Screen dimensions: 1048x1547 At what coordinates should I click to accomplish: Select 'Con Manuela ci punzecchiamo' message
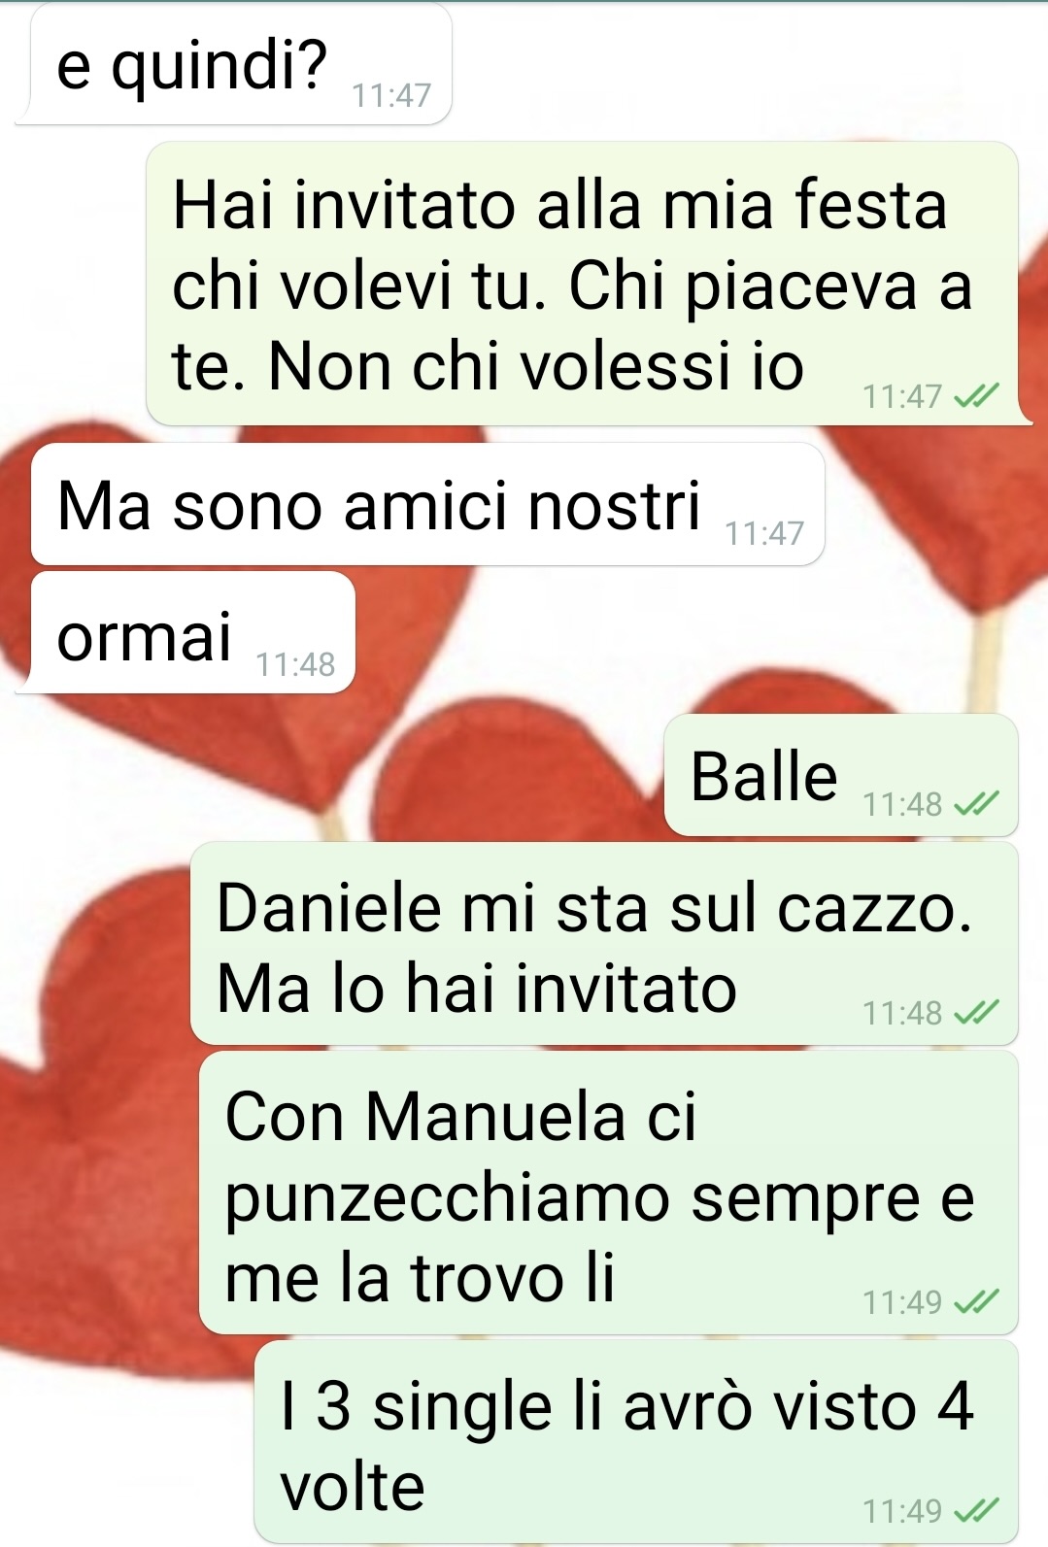pyautogui.click(x=609, y=1193)
